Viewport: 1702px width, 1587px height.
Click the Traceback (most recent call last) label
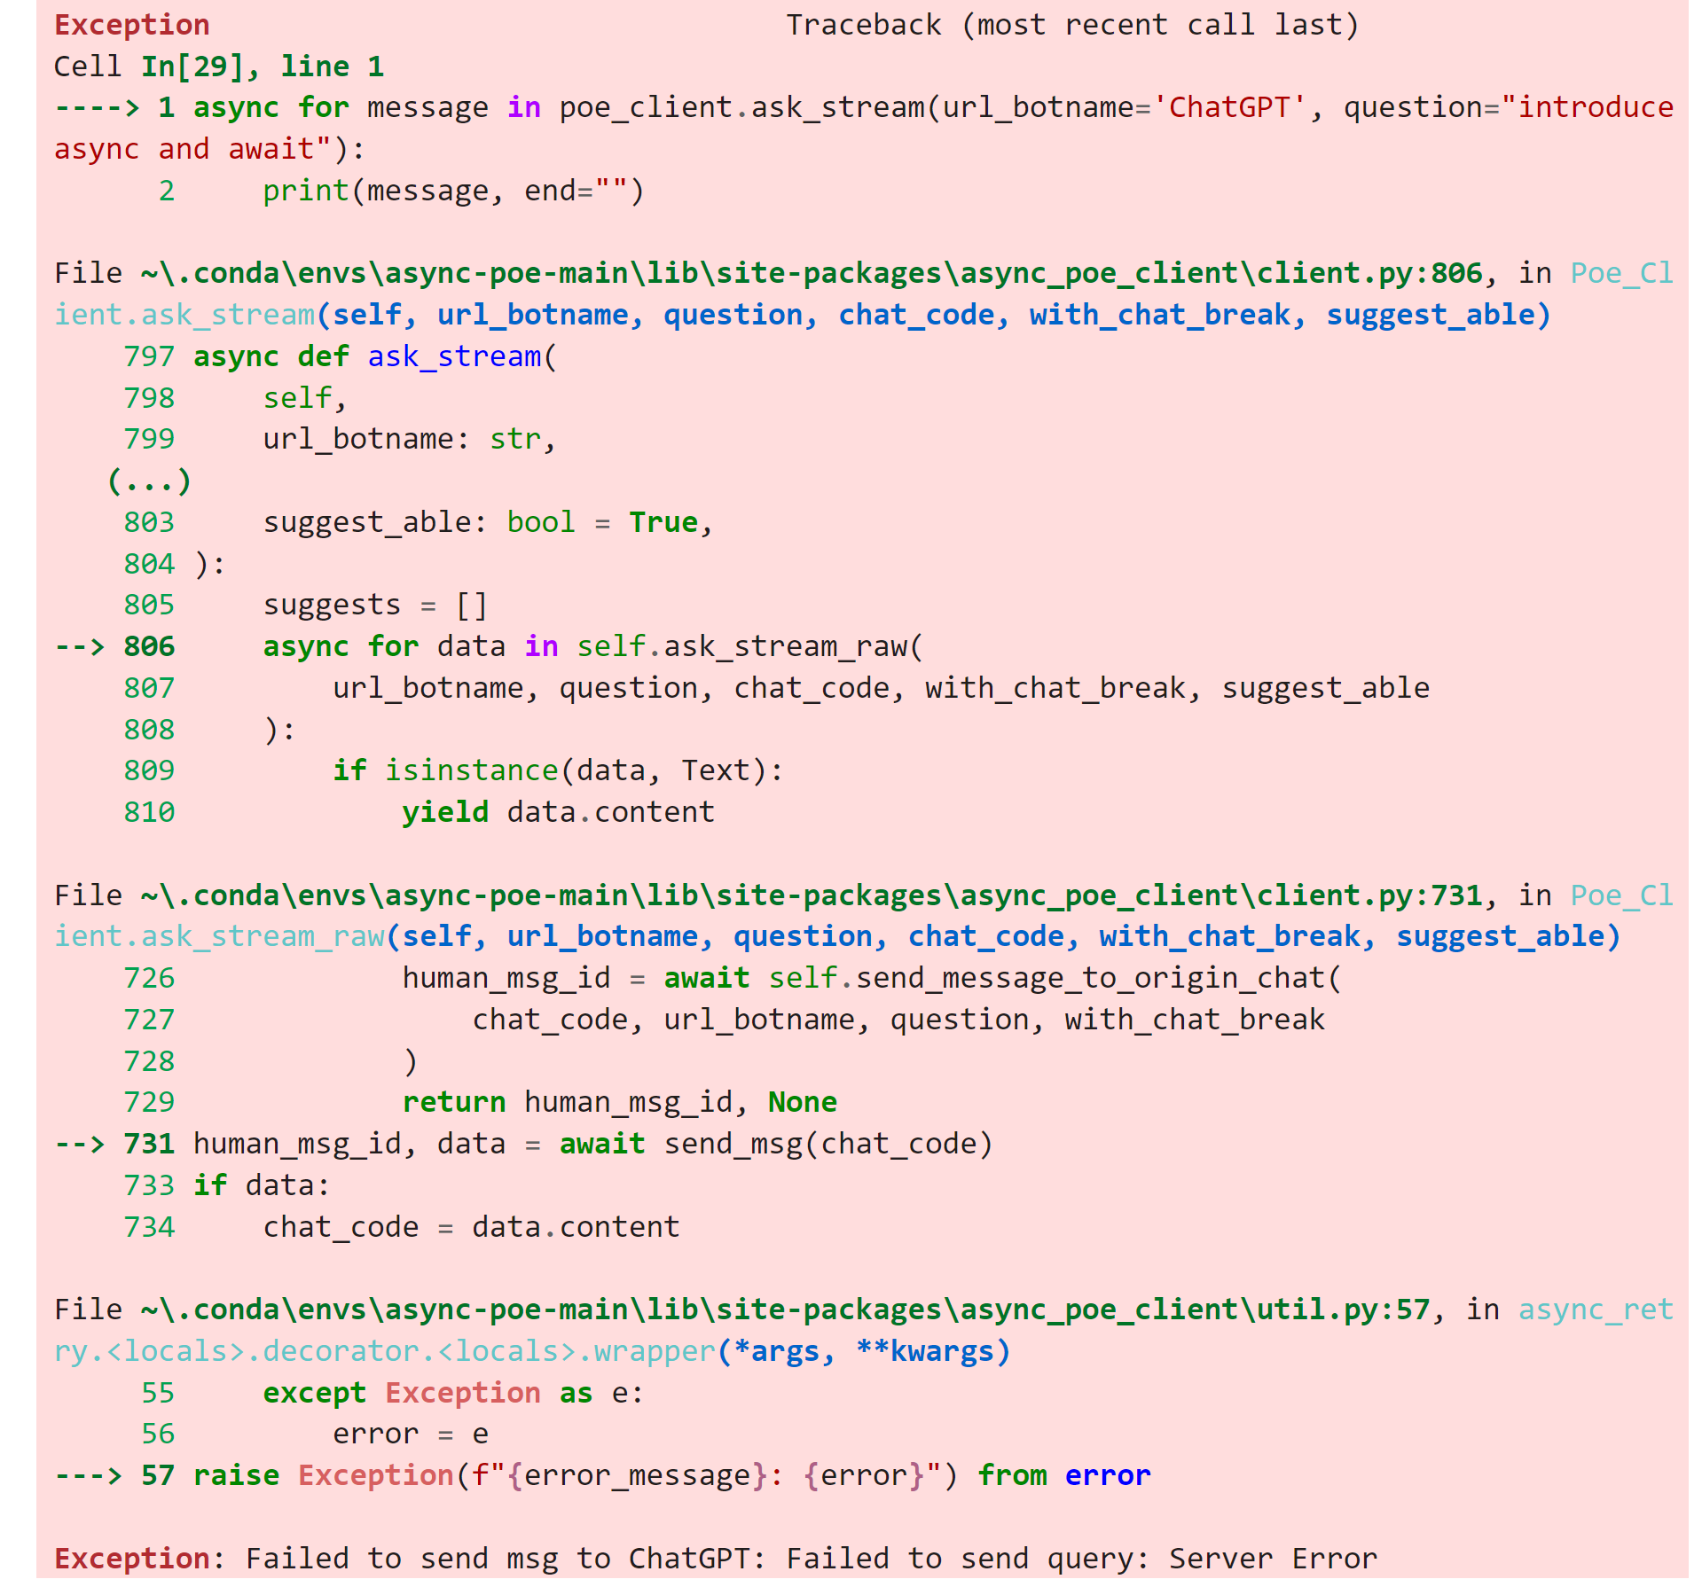pyautogui.click(x=1071, y=25)
